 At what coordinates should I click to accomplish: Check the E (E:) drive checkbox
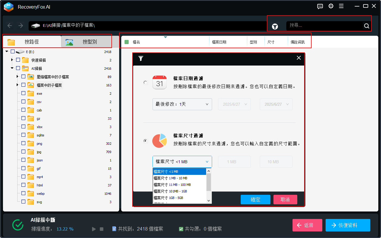click(x=13, y=51)
